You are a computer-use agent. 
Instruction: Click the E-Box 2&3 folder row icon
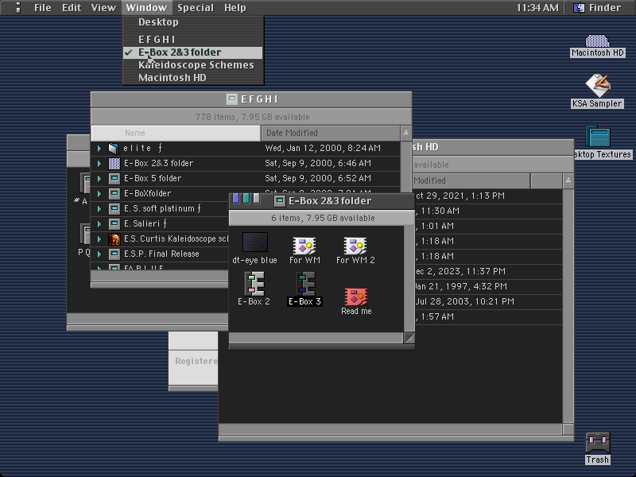click(114, 164)
